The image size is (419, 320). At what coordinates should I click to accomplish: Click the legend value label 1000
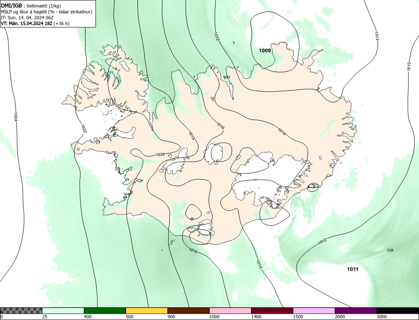click(214, 317)
